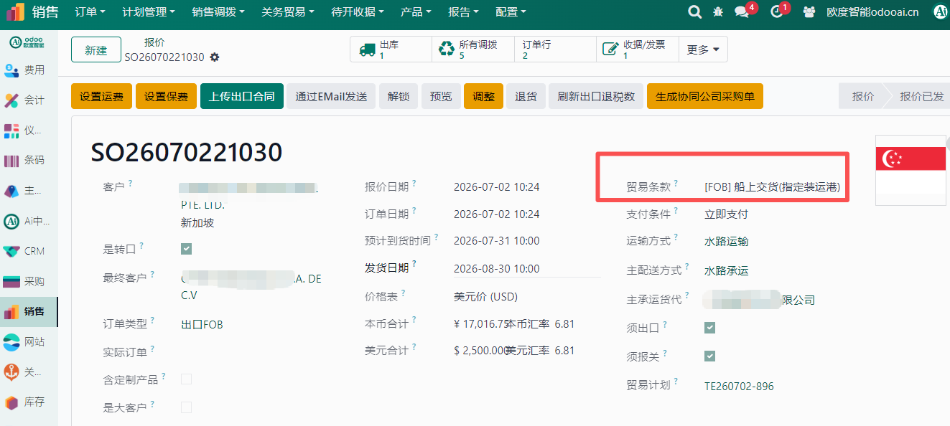The width and height of the screenshot is (950, 426).
Task: Open the 订单 menu
Action: [90, 12]
